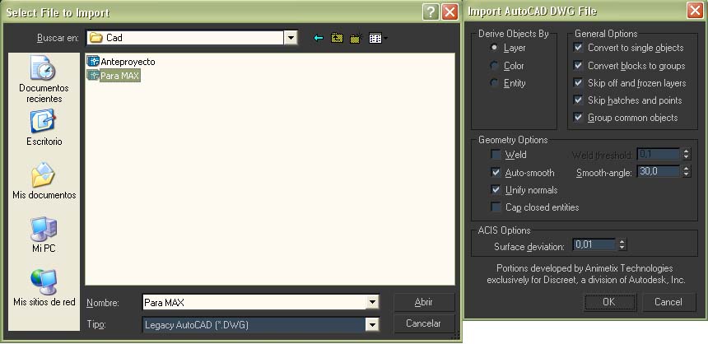Open Mi PC in places bar

pos(44,235)
